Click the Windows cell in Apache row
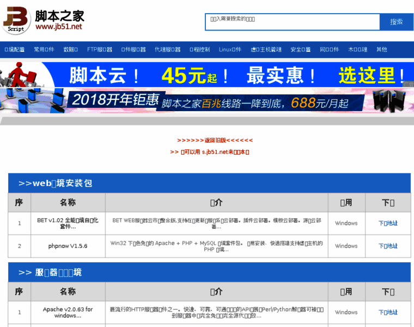 point(346,312)
